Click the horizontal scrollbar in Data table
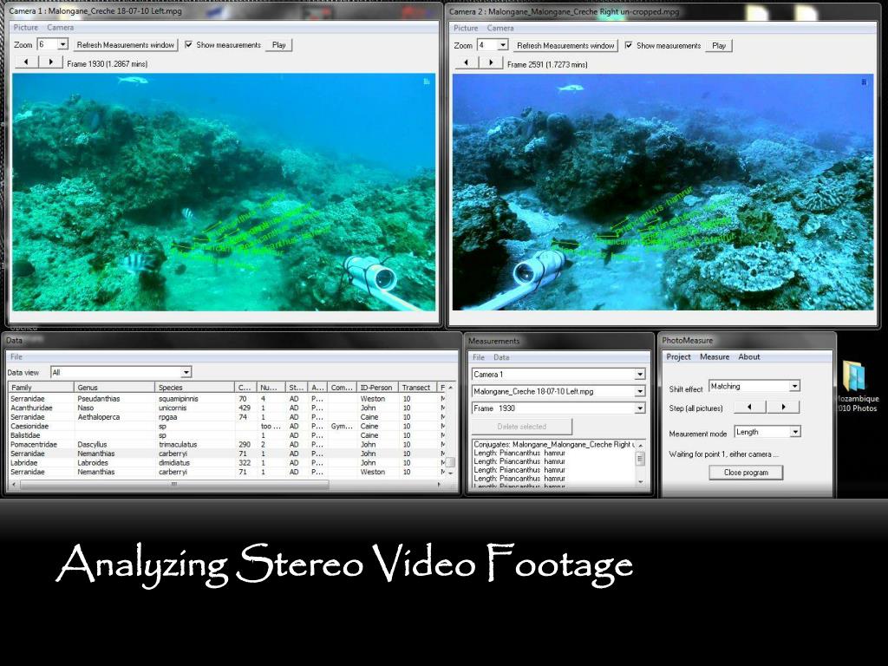 tap(174, 485)
